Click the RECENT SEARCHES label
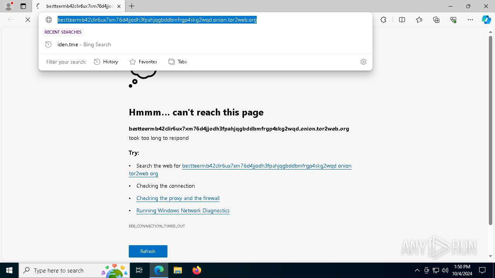 (63, 32)
